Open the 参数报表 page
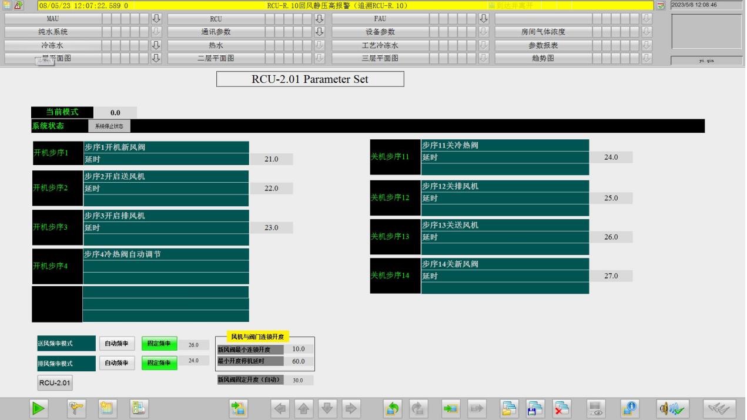The image size is (747, 420). click(542, 45)
